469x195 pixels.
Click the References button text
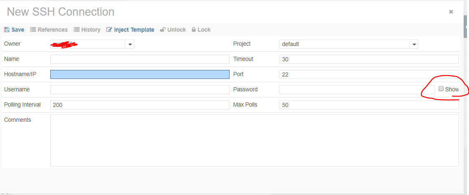pyautogui.click(x=53, y=30)
